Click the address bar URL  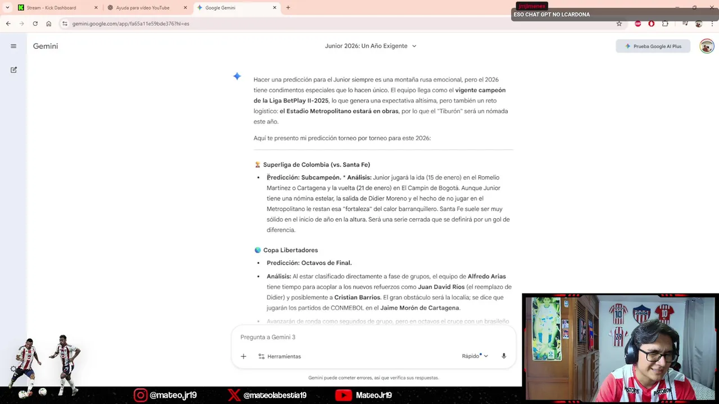point(130,24)
